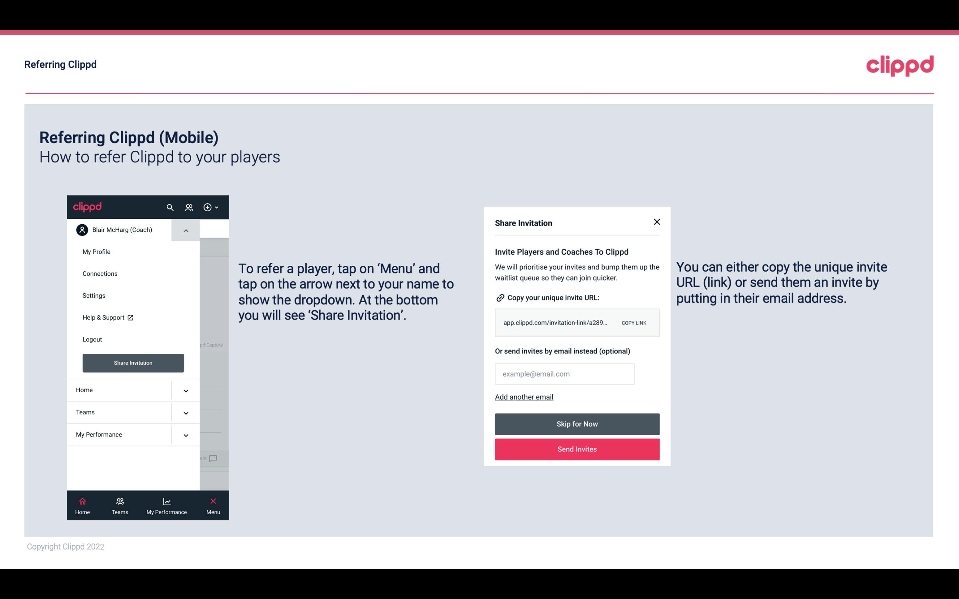Click the Clippd connections/people icon
This screenshot has height=599, width=959.
click(189, 207)
